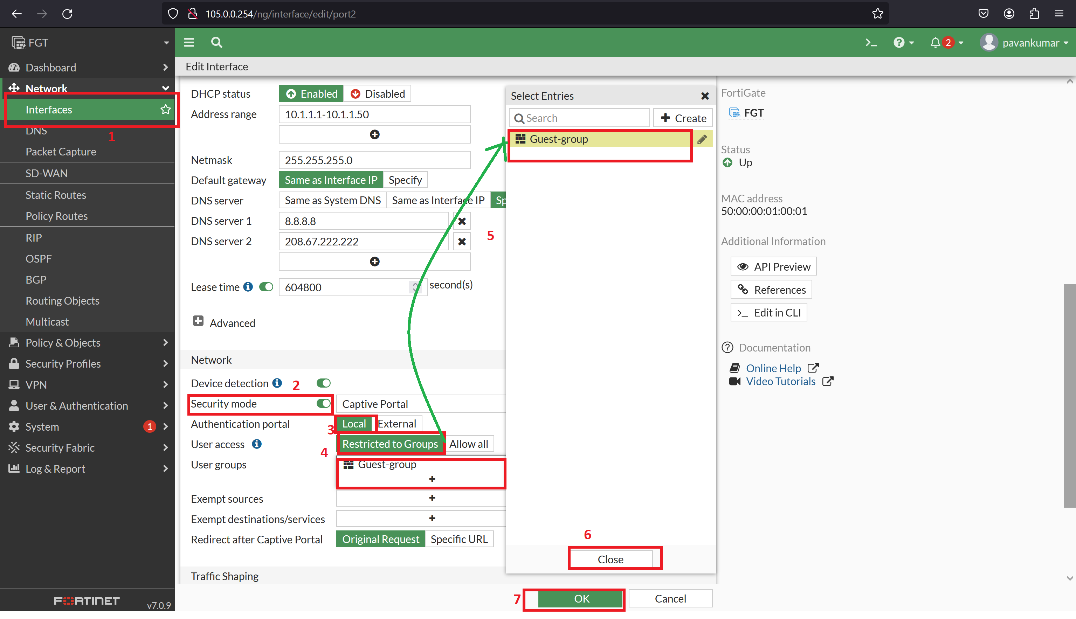Switch to Static Routes in the sidebar
1076x619 pixels.
(x=56, y=195)
